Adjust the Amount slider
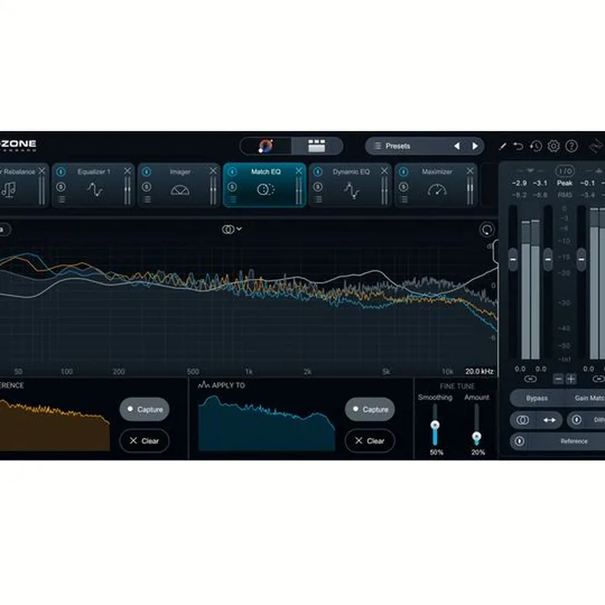The image size is (605, 605). coord(476,437)
